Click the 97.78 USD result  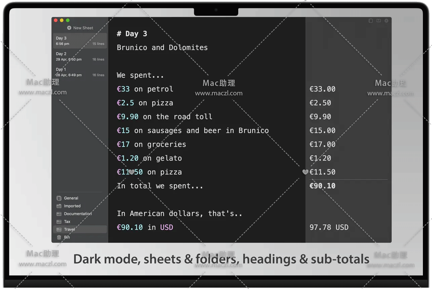coord(329,227)
